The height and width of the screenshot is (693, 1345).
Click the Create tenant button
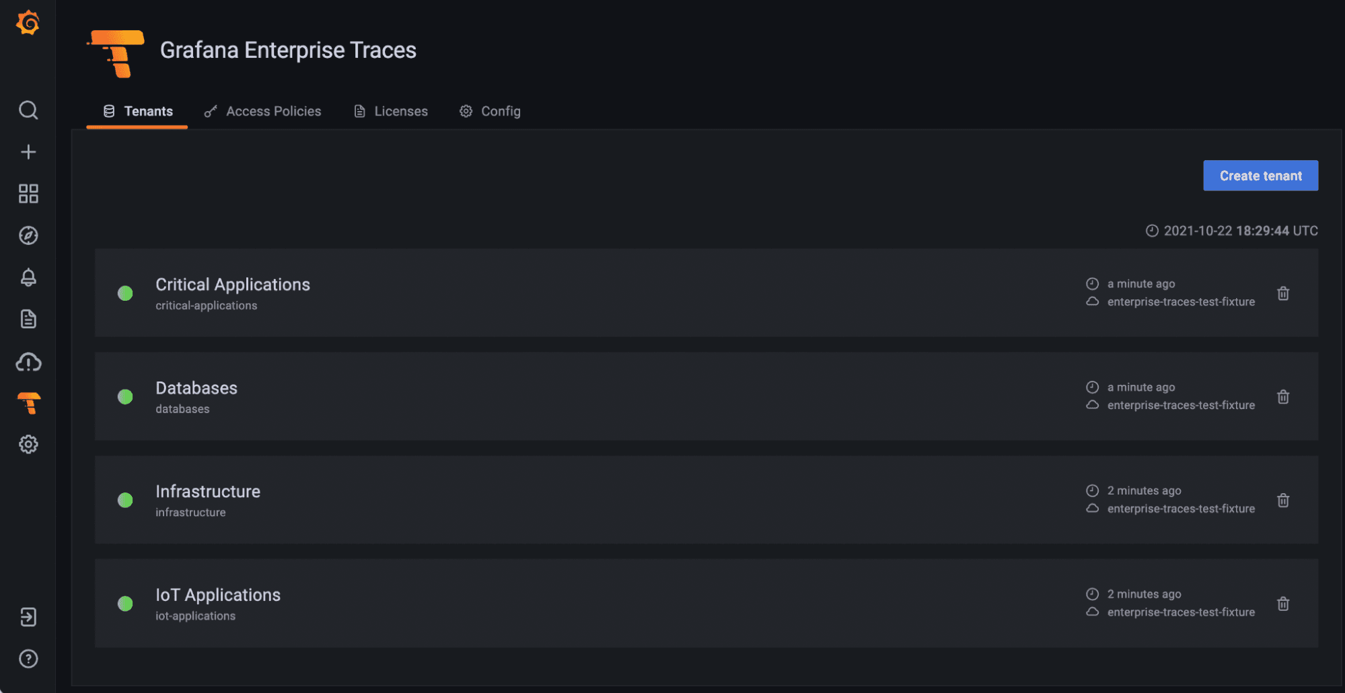pyautogui.click(x=1260, y=176)
